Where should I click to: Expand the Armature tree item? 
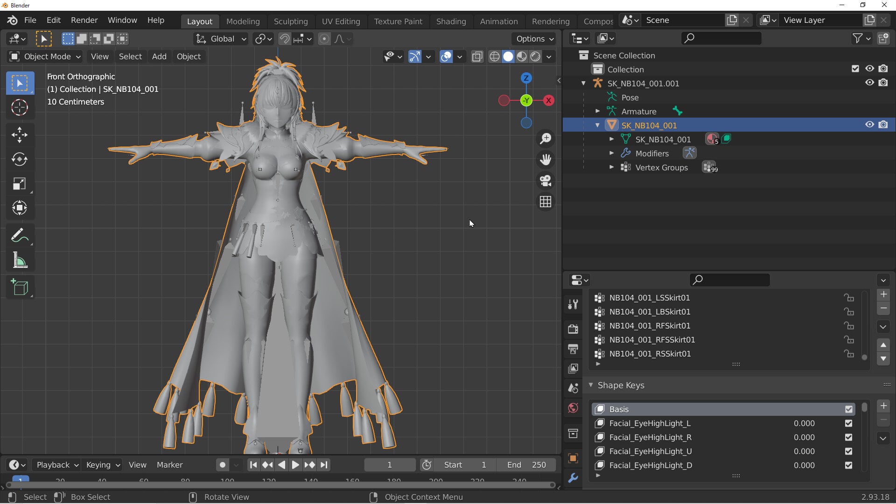tap(597, 111)
